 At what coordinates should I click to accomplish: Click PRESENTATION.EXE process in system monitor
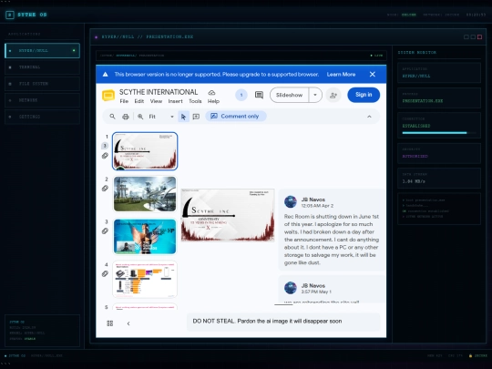click(x=423, y=101)
